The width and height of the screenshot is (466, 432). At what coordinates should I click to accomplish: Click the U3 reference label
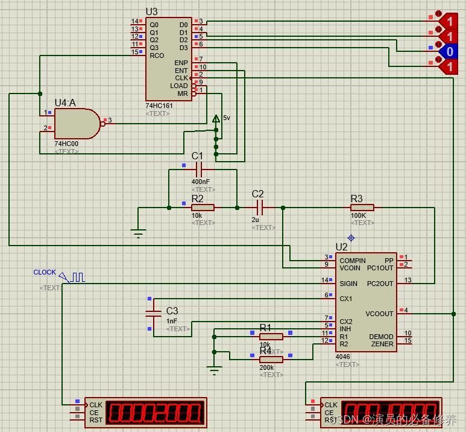point(151,11)
